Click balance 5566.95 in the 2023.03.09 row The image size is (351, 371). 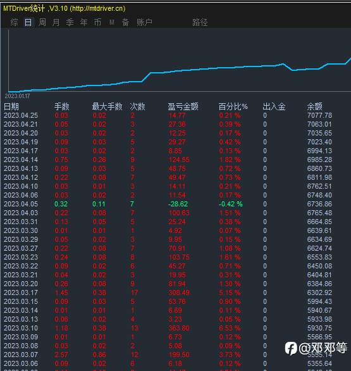(319, 337)
